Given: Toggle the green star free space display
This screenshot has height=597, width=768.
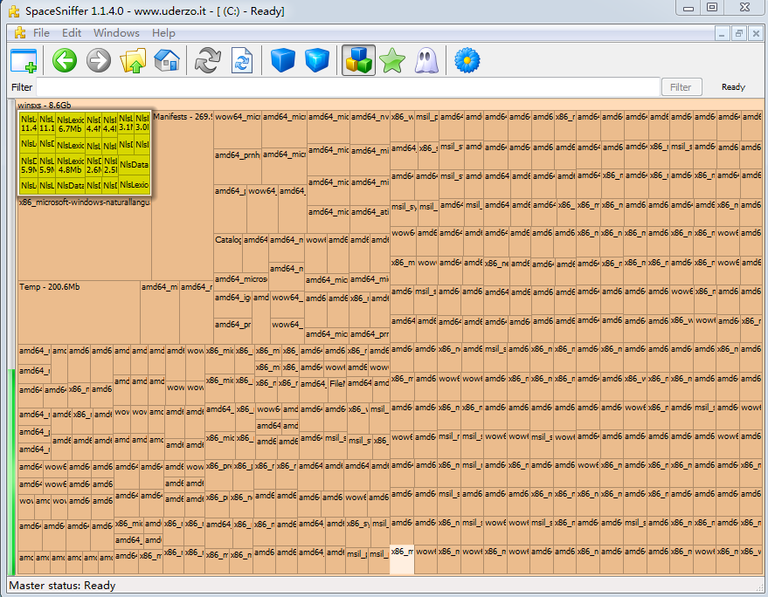Looking at the screenshot, I should click(x=392, y=61).
